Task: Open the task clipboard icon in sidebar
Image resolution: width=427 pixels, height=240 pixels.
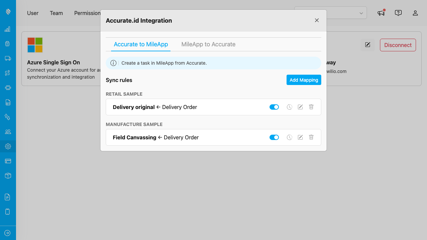Action: (8, 44)
